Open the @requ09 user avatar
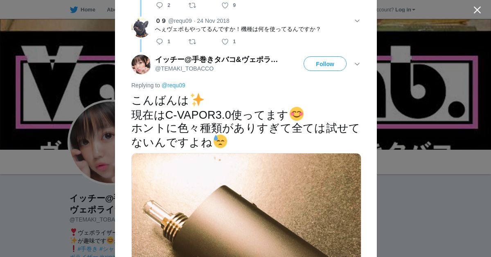 pos(141,28)
